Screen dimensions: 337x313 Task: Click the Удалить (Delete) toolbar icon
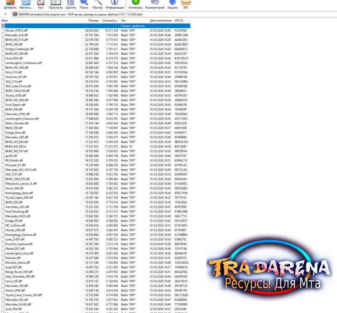(71, 4)
